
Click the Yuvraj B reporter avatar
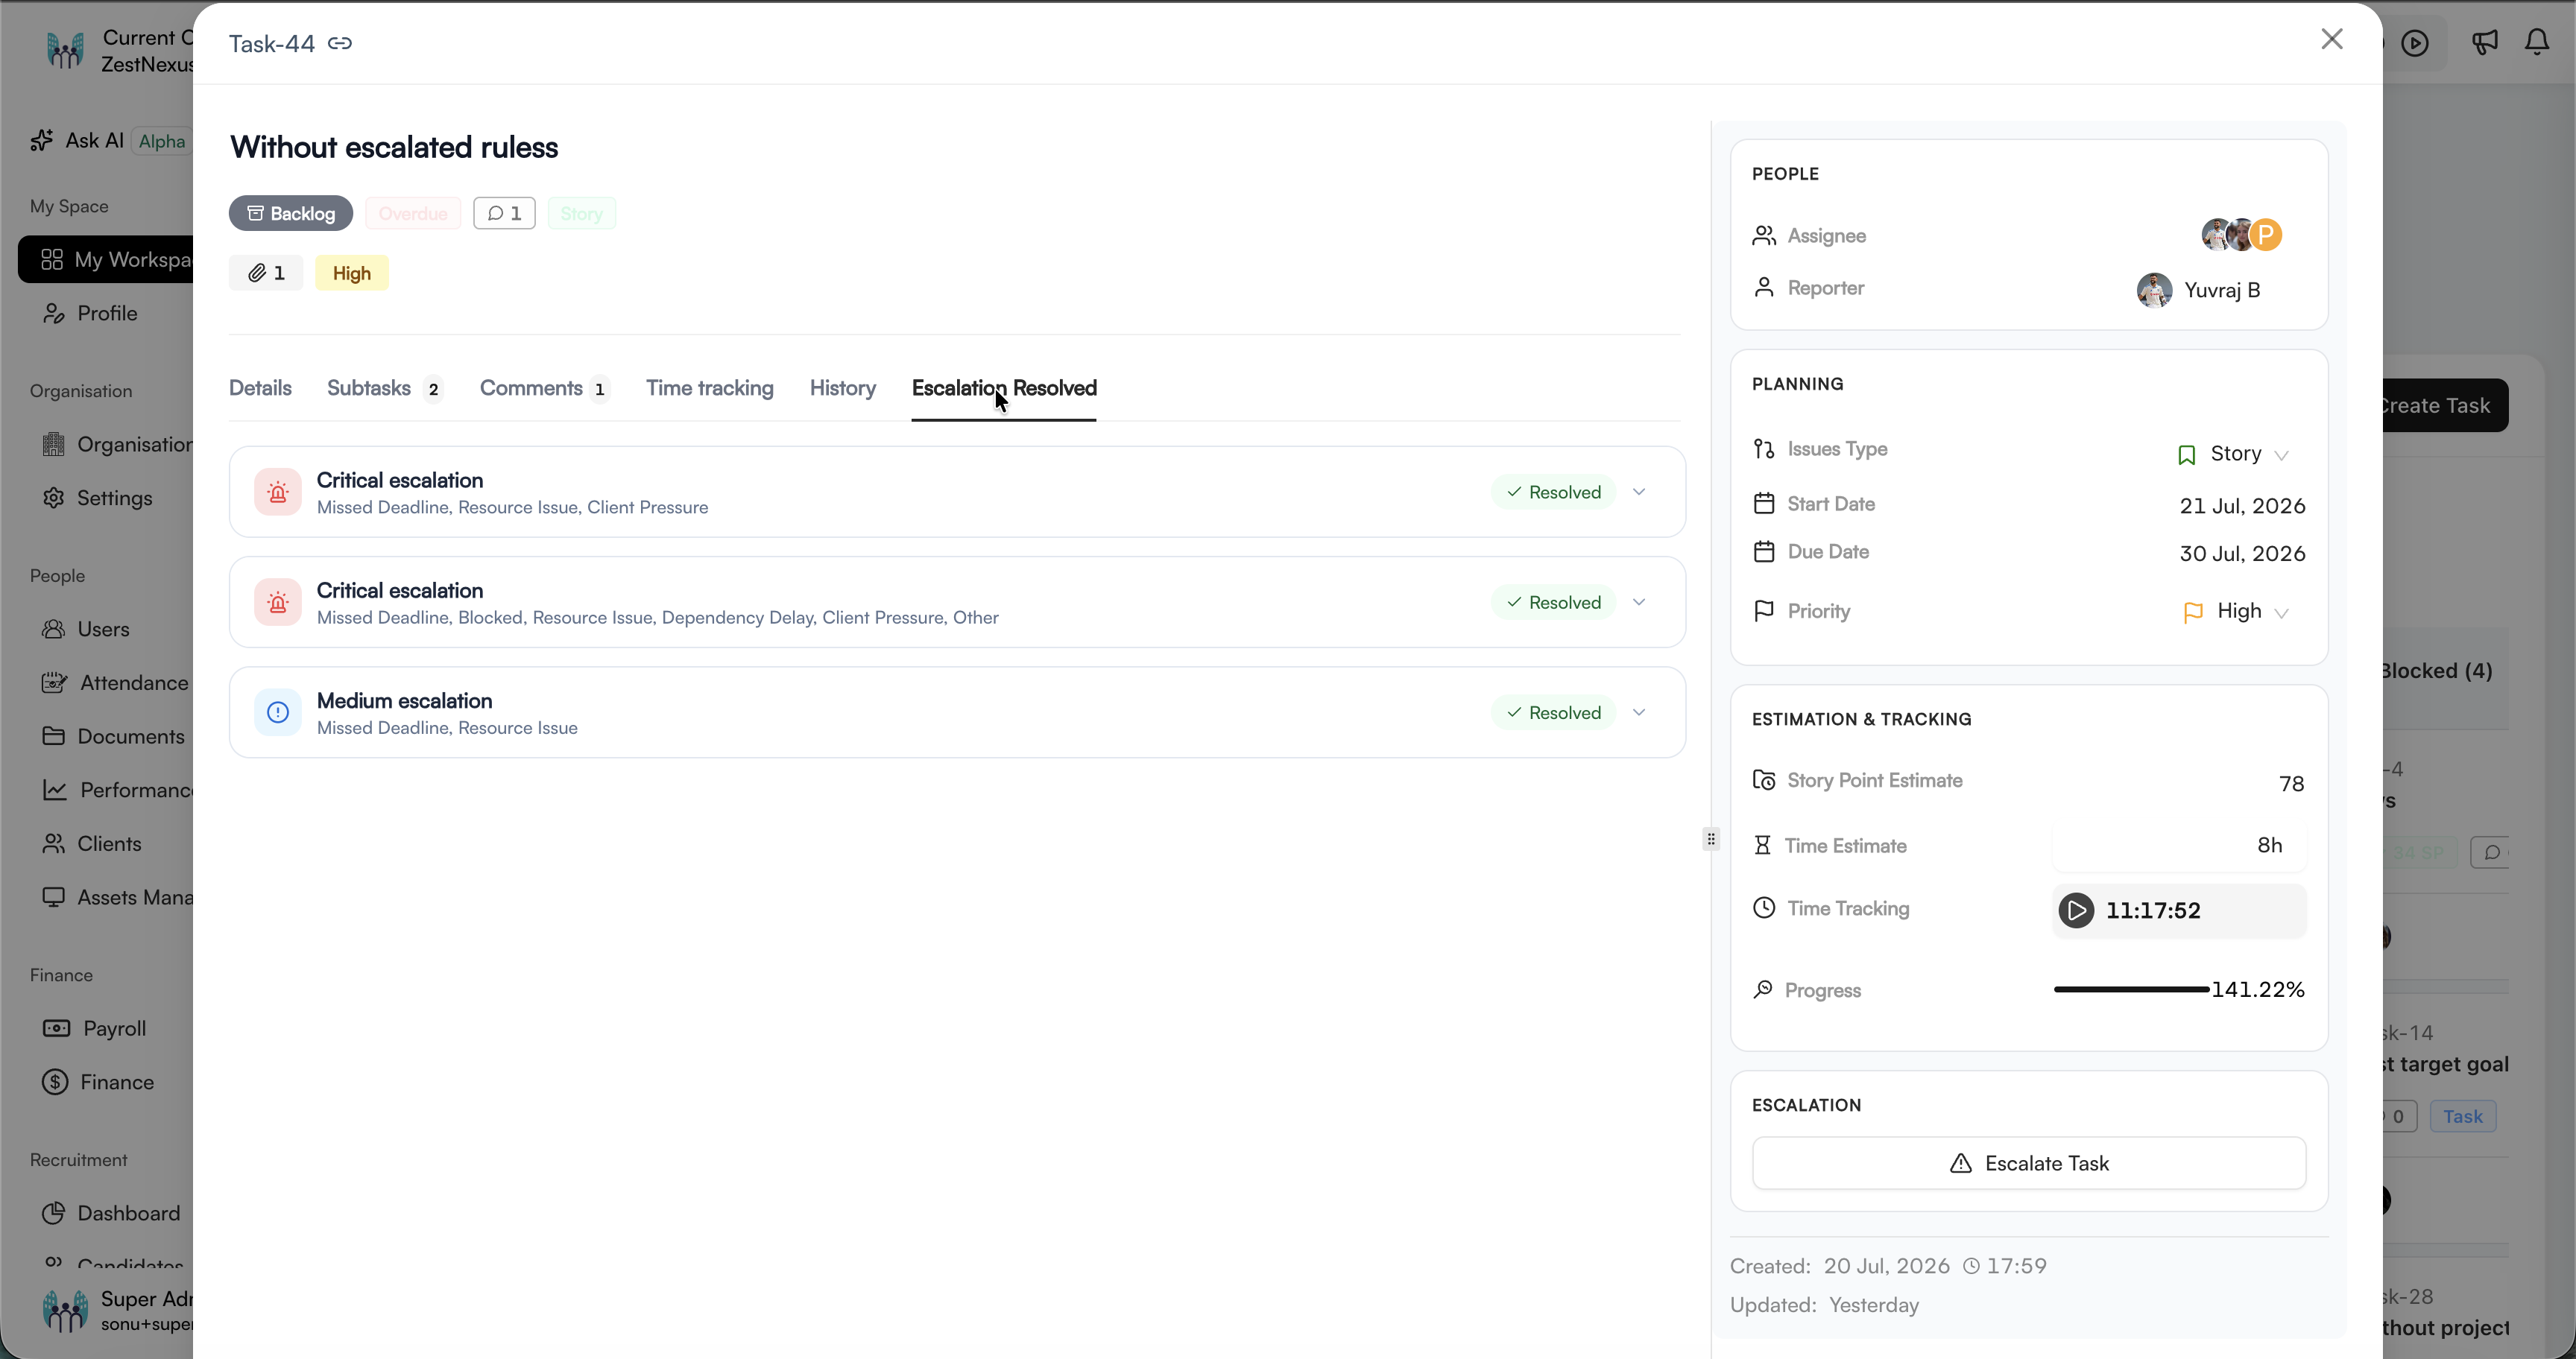coord(2154,290)
